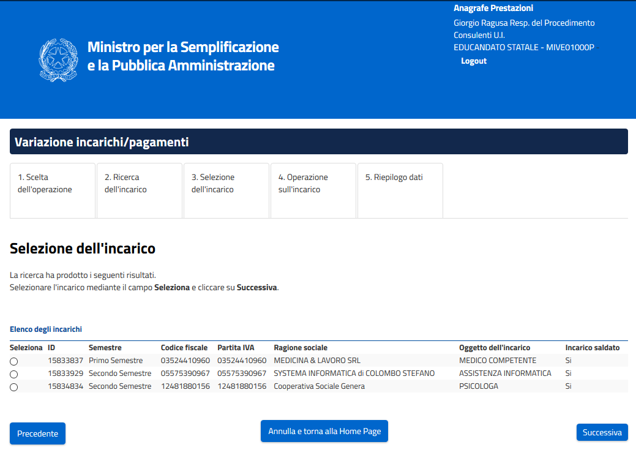Click the 'Oggetto dell'incarico' column header
This screenshot has width=636, height=450.
[x=495, y=348]
